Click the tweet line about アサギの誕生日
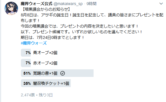 click(x=92, y=18)
